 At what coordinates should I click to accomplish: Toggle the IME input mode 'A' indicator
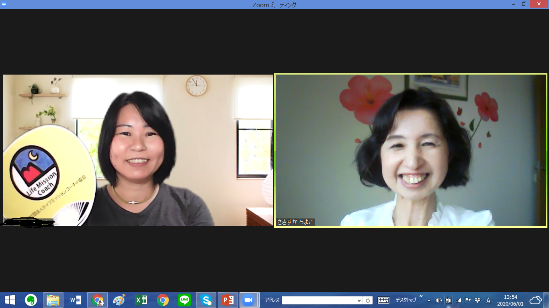point(488,300)
